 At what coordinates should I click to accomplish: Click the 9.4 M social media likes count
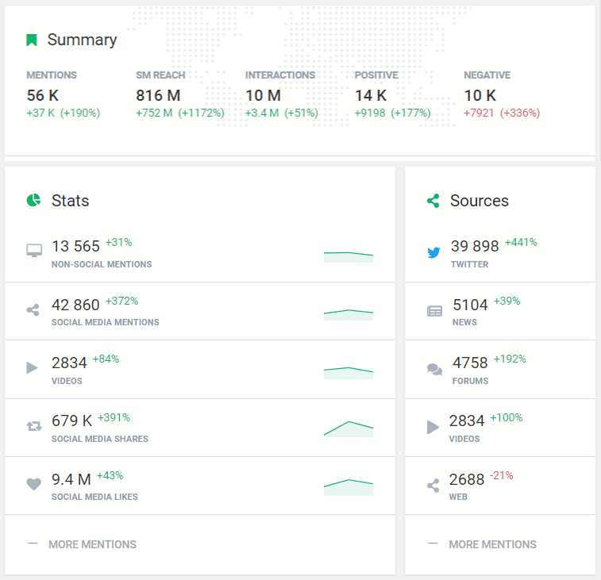click(x=71, y=479)
